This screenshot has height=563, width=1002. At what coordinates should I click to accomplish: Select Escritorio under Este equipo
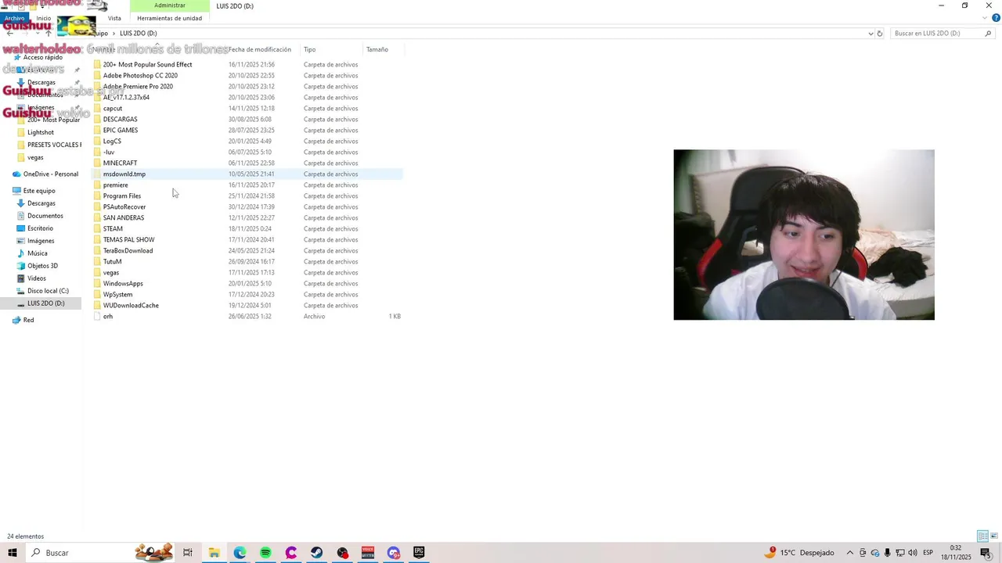(41, 228)
